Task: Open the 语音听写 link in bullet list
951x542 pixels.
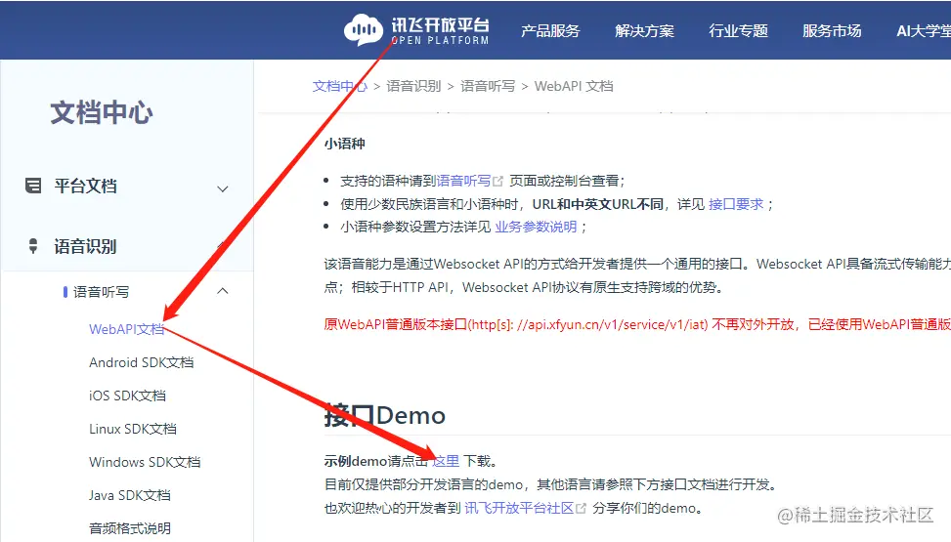Action: [463, 181]
